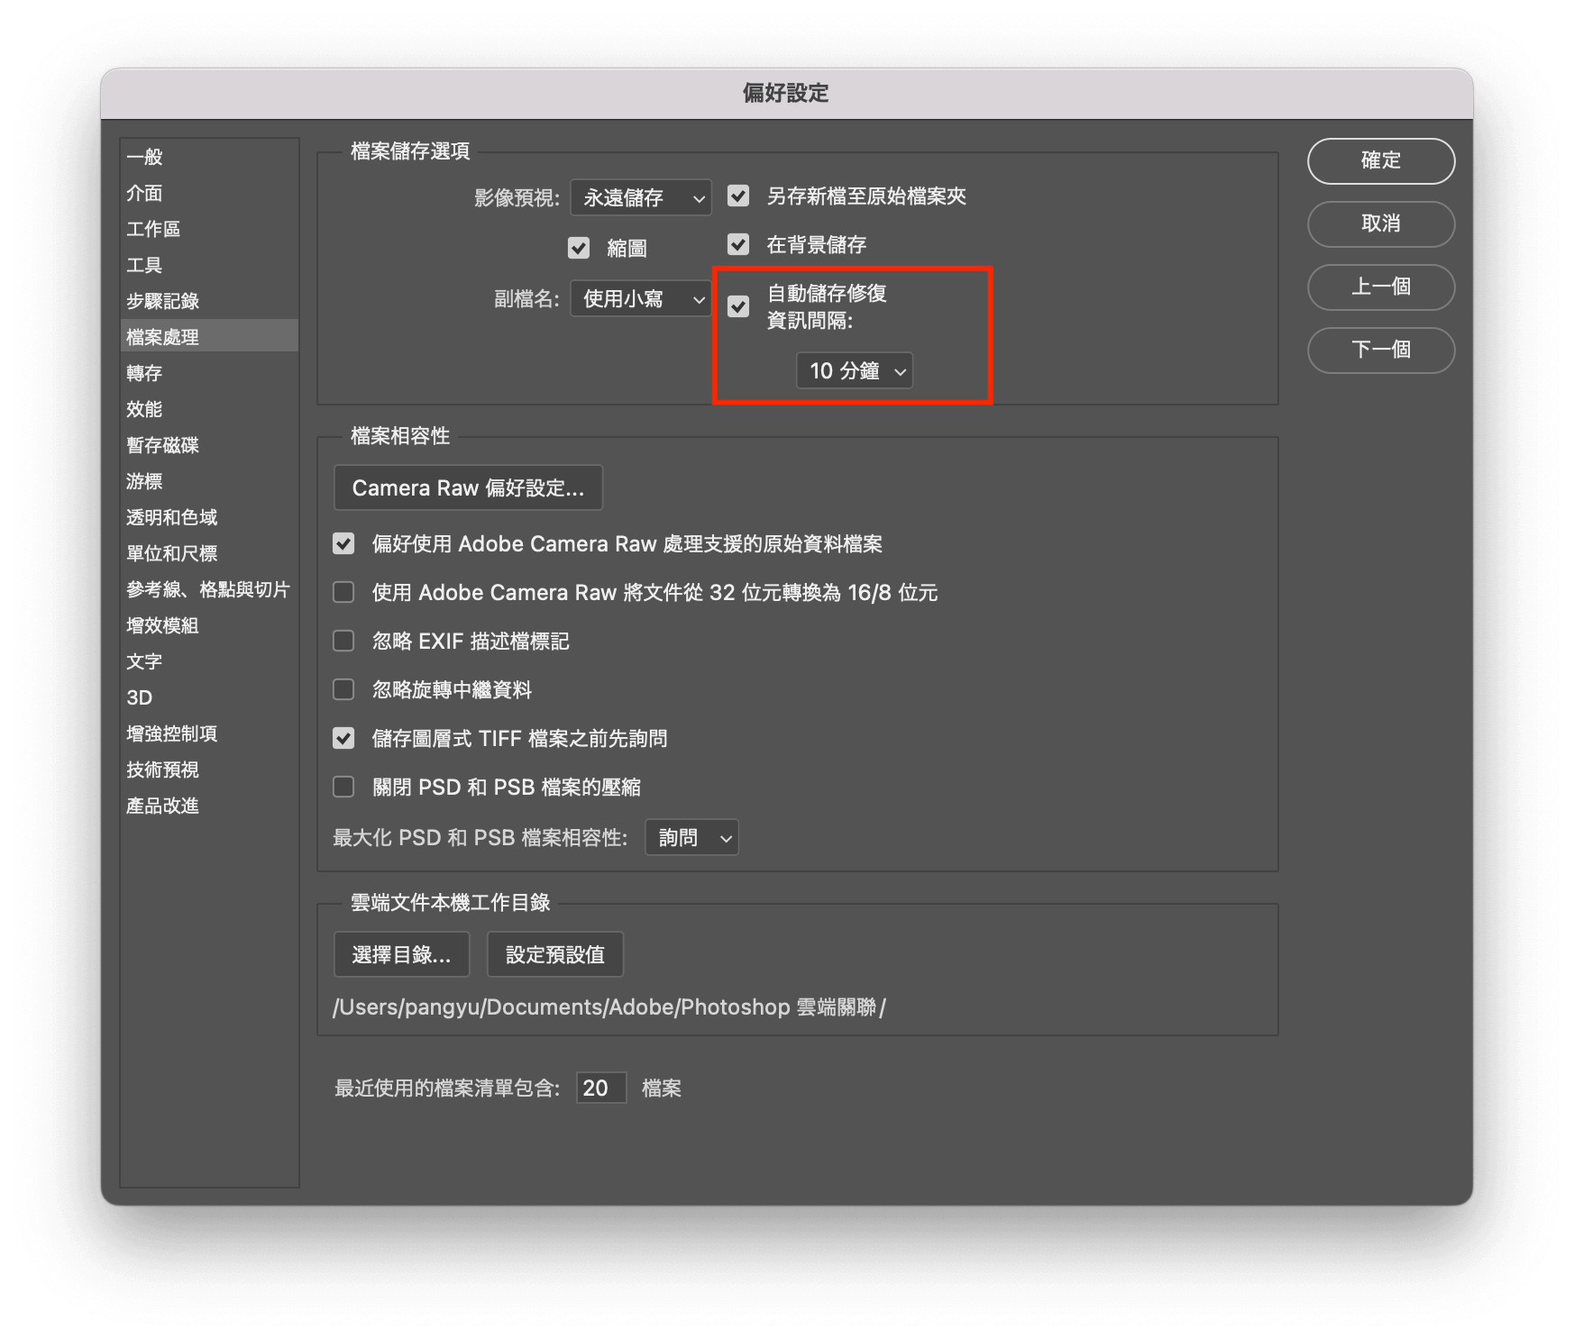Select 一般 in preferences sidebar

[209, 157]
